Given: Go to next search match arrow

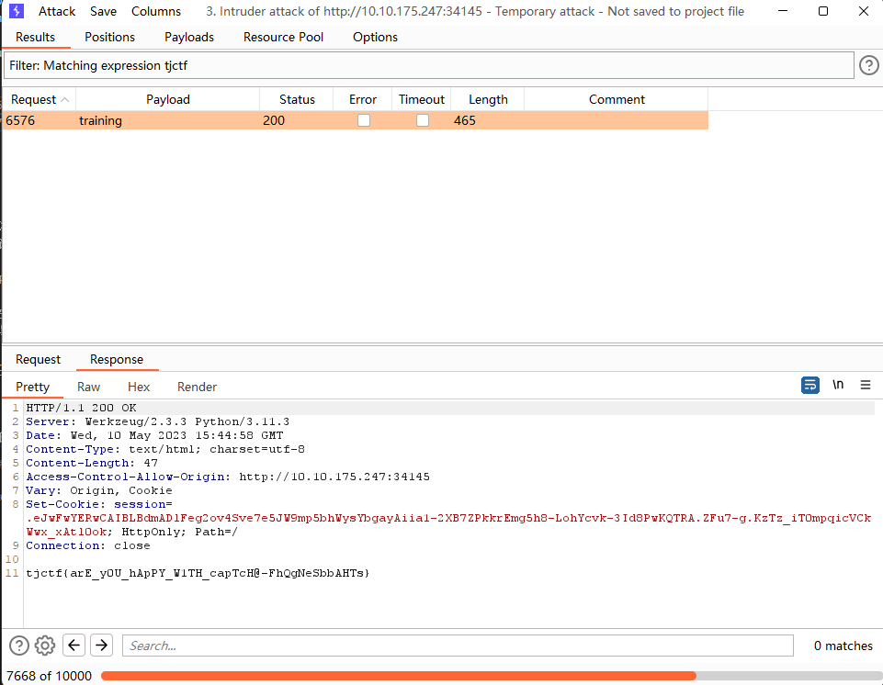Looking at the screenshot, I should pos(101,646).
